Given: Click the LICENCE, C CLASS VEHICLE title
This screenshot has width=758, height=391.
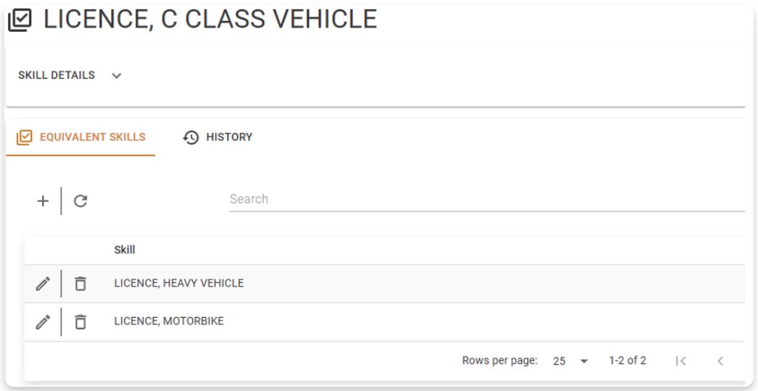Looking at the screenshot, I should point(210,20).
